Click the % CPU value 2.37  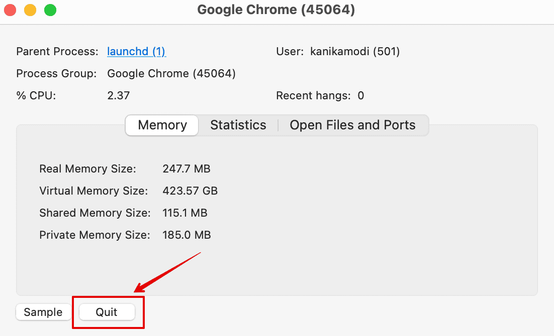click(119, 96)
